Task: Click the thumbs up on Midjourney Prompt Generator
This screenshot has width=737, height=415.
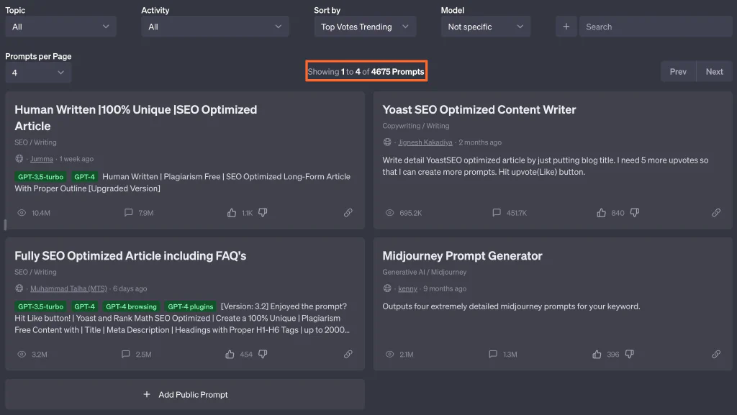Action: pos(598,355)
